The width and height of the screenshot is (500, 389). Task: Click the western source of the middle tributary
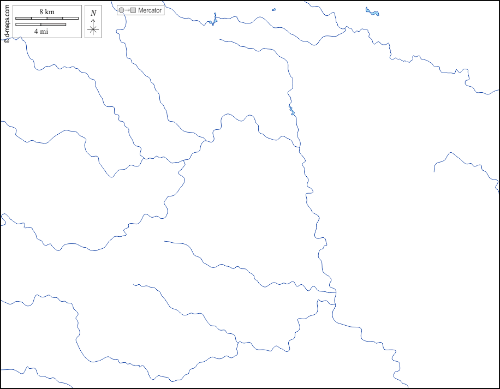coord(165,241)
